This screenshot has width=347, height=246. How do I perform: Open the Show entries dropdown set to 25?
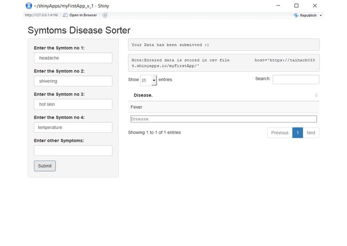point(148,80)
